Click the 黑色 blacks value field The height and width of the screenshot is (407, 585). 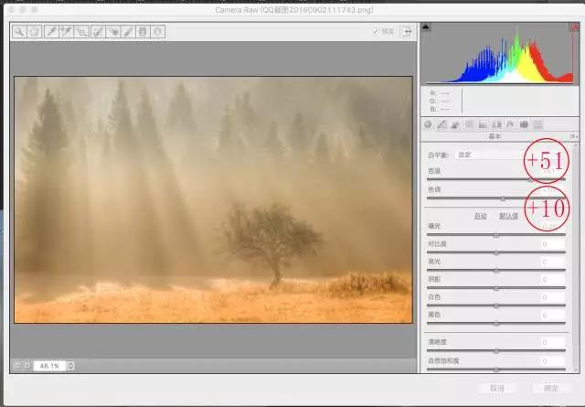click(x=552, y=316)
